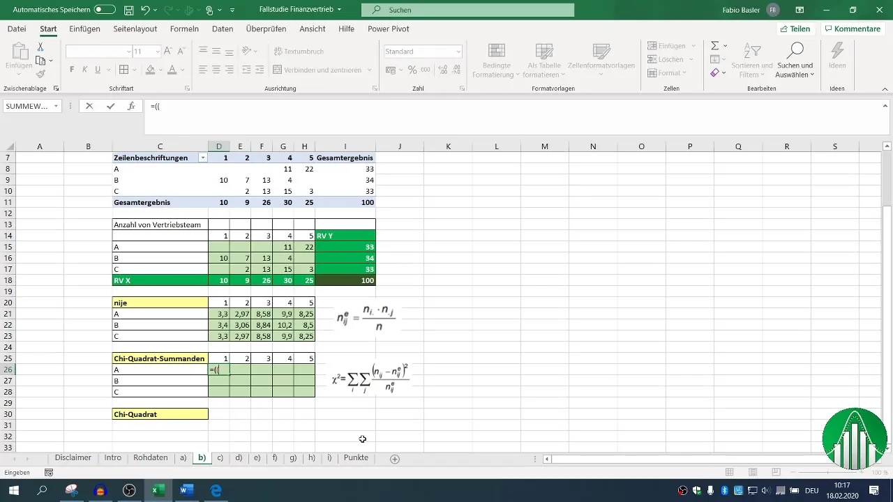Image resolution: width=893 pixels, height=502 pixels.
Task: Open the Windows Start menu
Action: [13, 491]
